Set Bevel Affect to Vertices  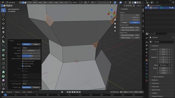[x=27, y=44]
